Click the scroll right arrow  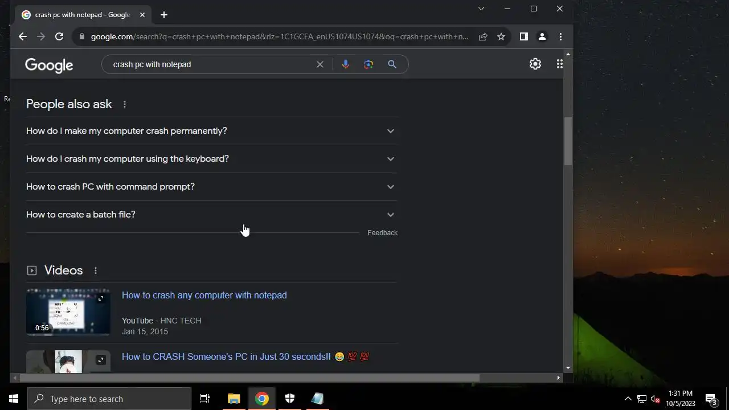(559, 378)
